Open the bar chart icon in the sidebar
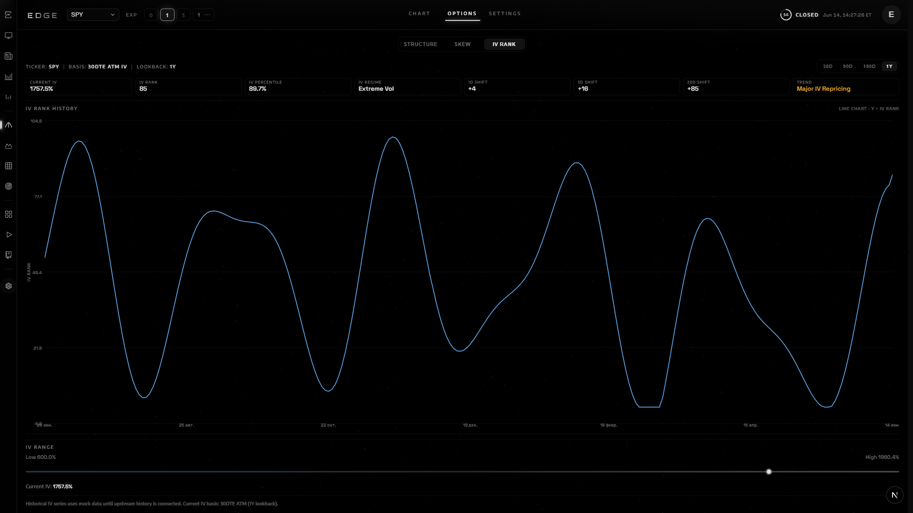The width and height of the screenshot is (913, 513). 9,76
